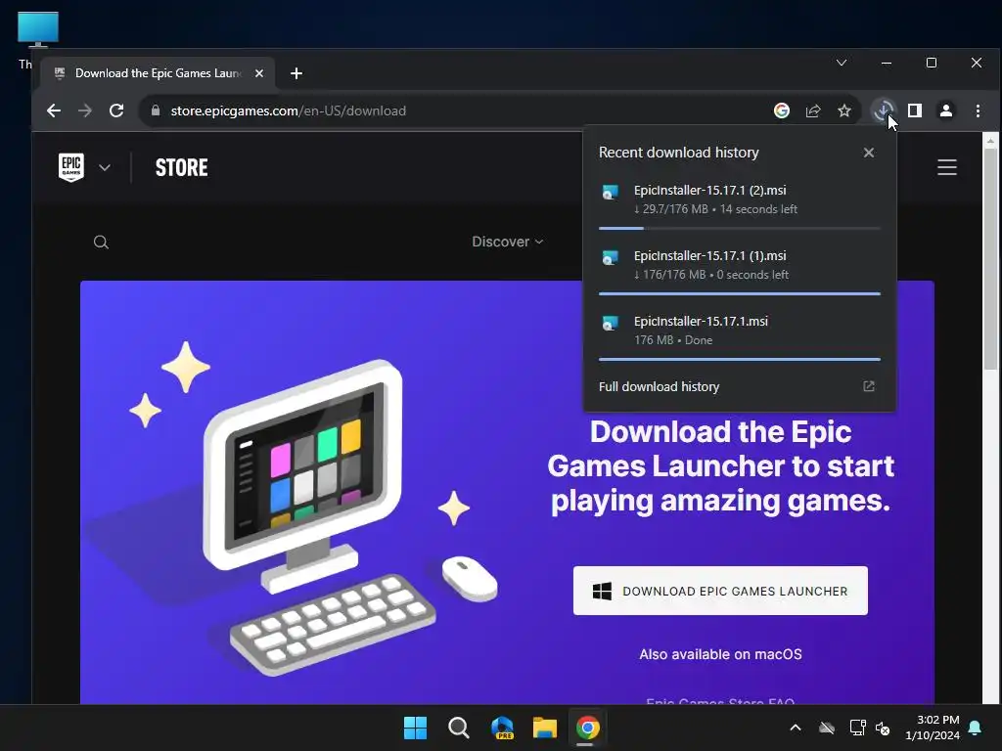1002x751 pixels.
Task: Launch Microsoft Edge from the taskbar
Action: (502, 728)
